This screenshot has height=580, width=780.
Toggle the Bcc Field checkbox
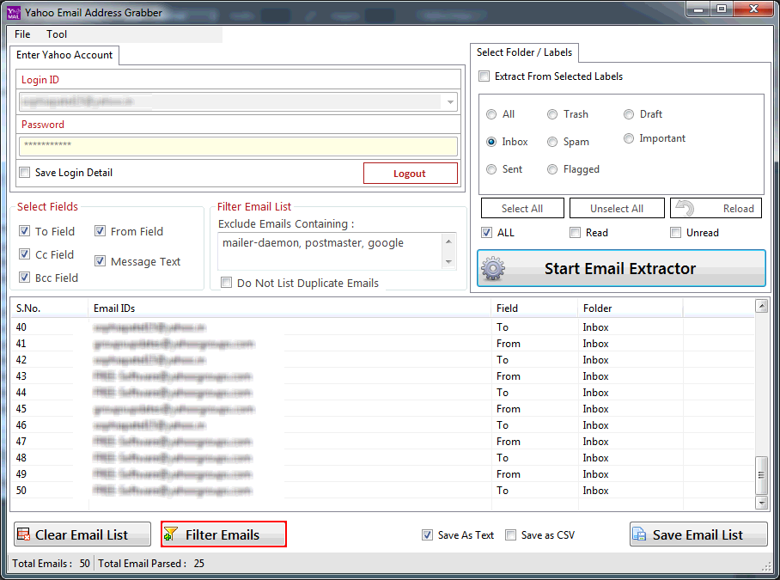24,277
